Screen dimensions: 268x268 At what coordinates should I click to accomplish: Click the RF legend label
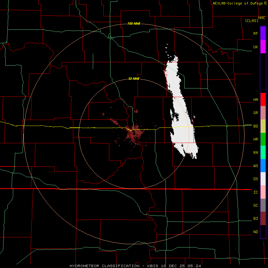[255, 33]
